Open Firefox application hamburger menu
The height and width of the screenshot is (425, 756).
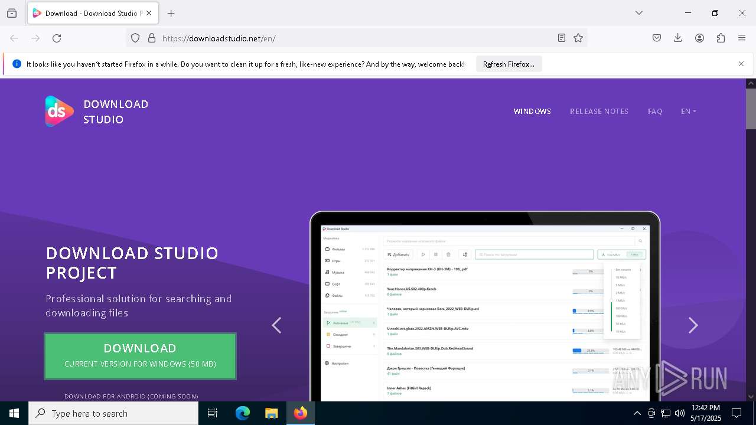(742, 38)
